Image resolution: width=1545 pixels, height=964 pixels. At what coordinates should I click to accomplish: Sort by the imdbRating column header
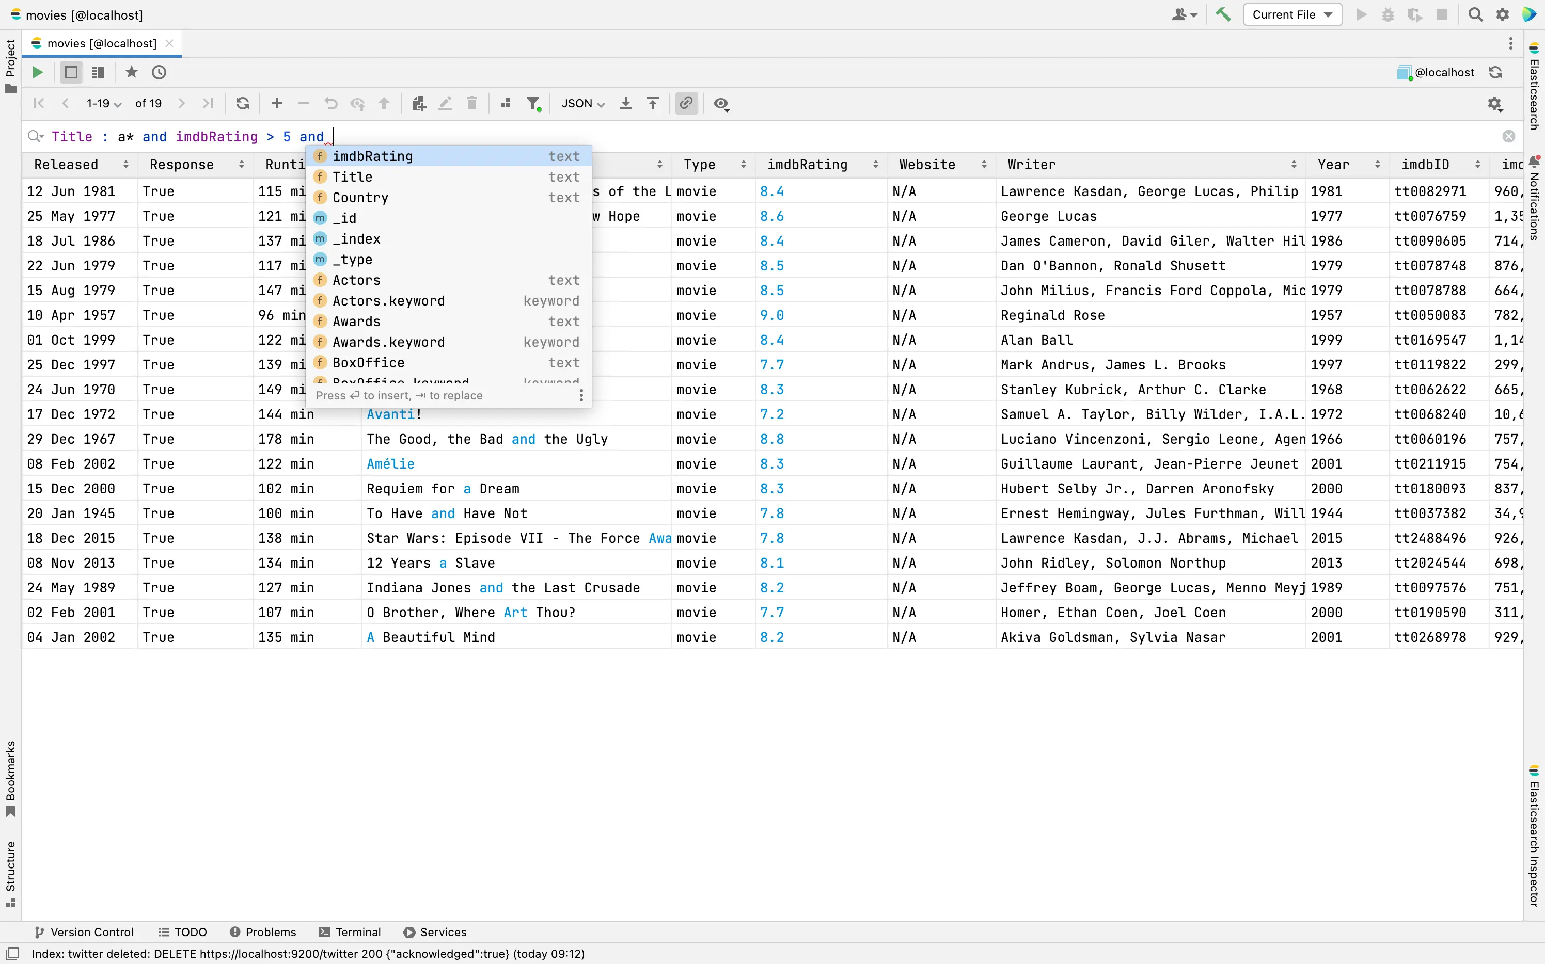coord(808,165)
